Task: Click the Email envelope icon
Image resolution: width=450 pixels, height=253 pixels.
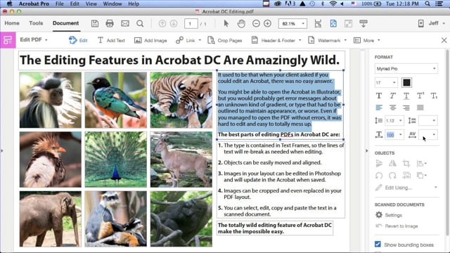Action: (x=125, y=23)
